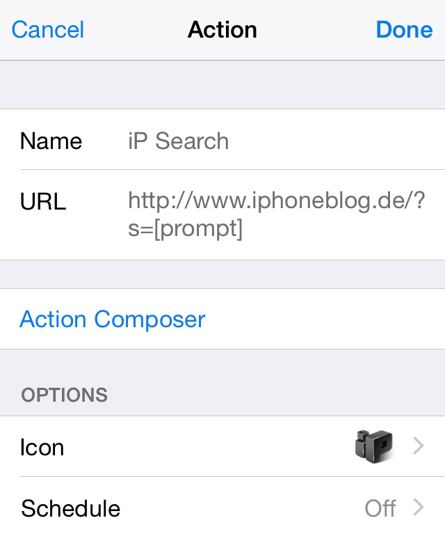This screenshot has width=445, height=534.
Task: Open icon picker via Icon row chevron
Action: tap(418, 446)
